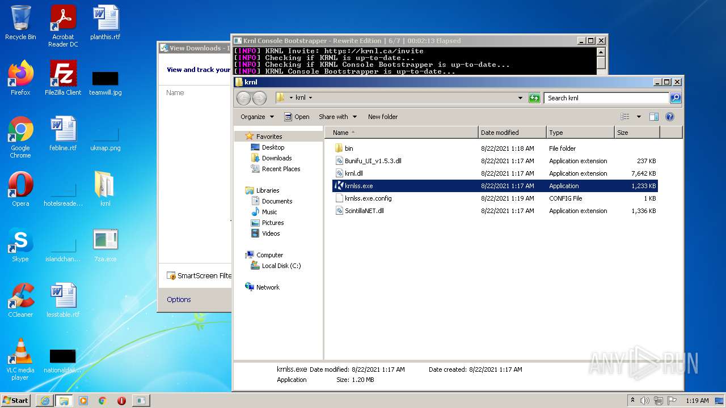Launch CCleaner desktop shortcut

pyautogui.click(x=20, y=300)
